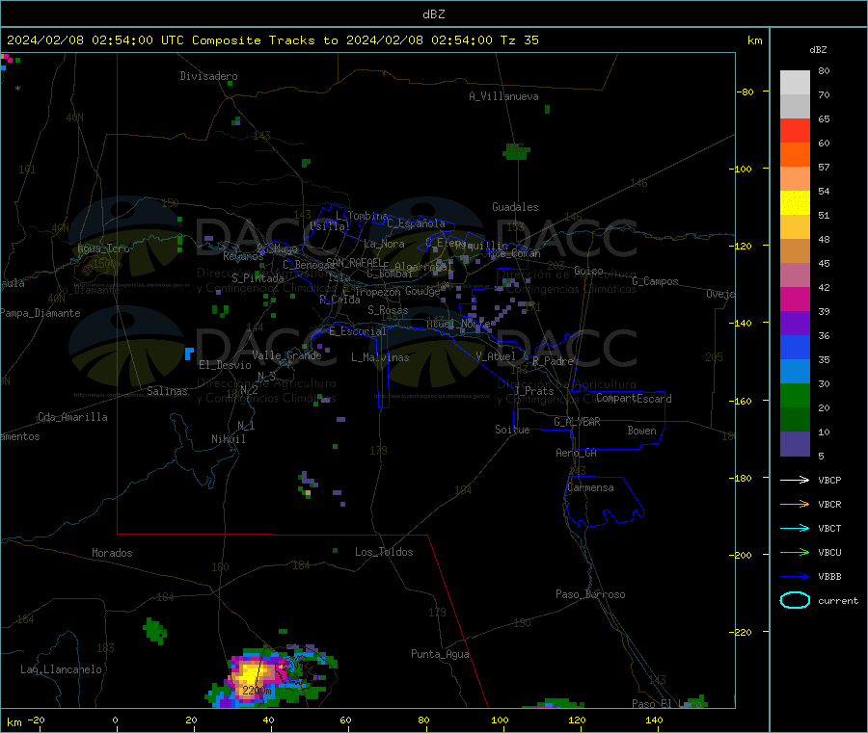Click the 'El_Desvio' place label
868x733 pixels.
(225, 365)
